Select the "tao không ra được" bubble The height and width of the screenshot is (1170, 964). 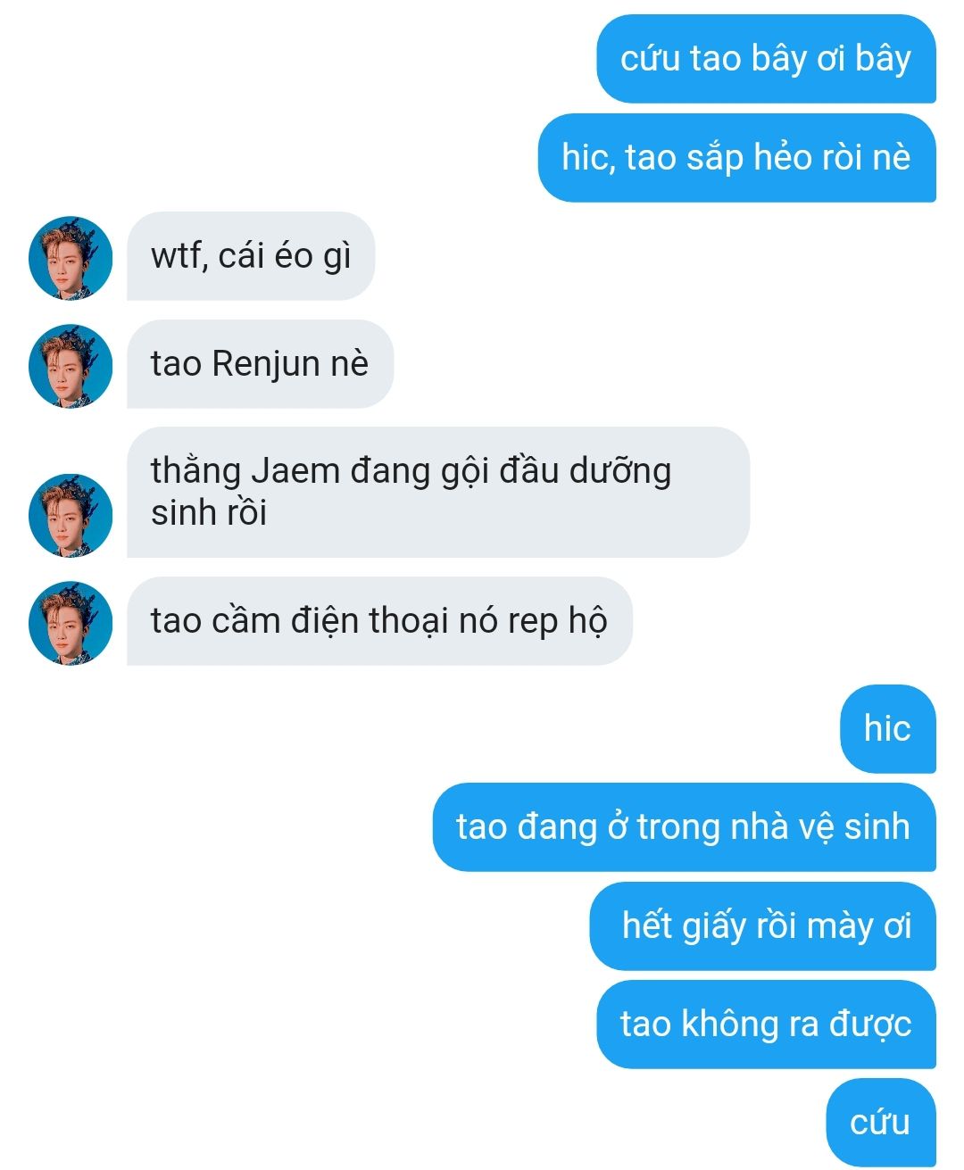tap(766, 1025)
